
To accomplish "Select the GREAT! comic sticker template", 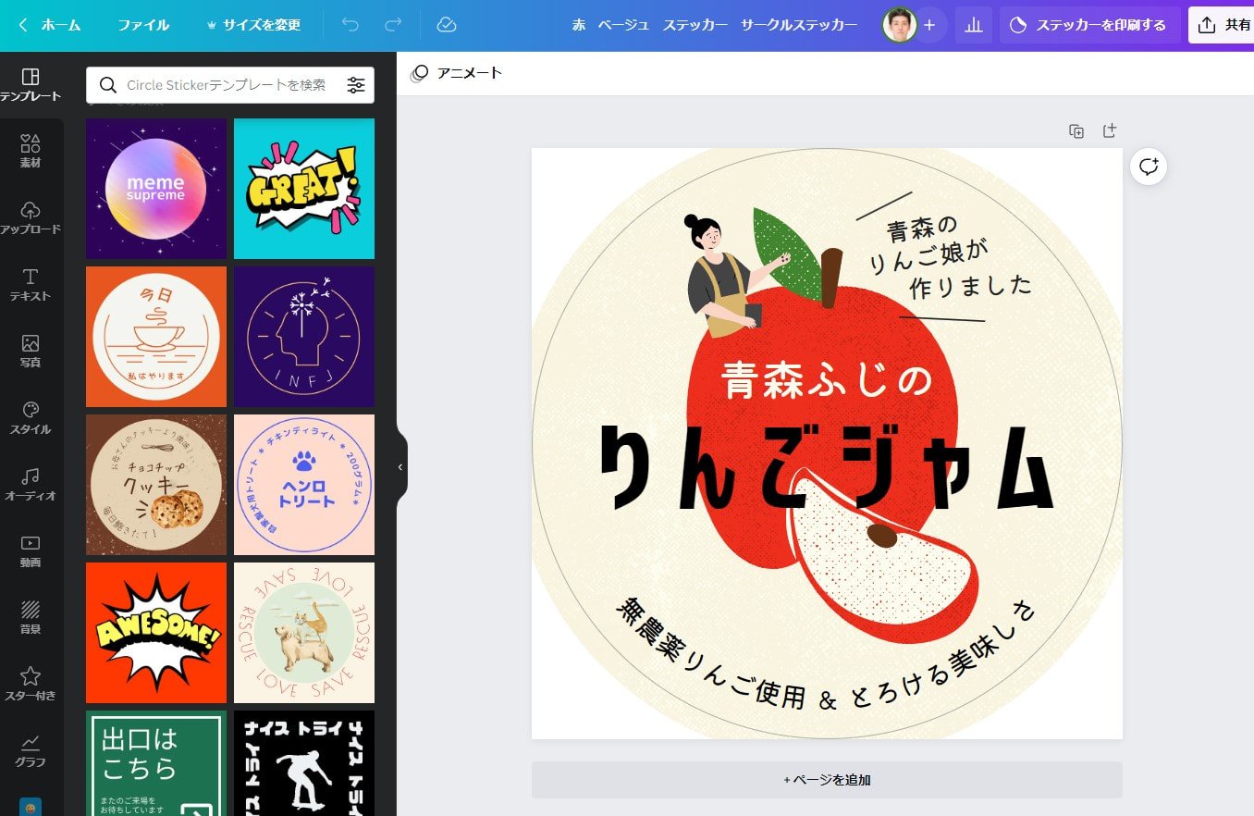I will 304,189.
